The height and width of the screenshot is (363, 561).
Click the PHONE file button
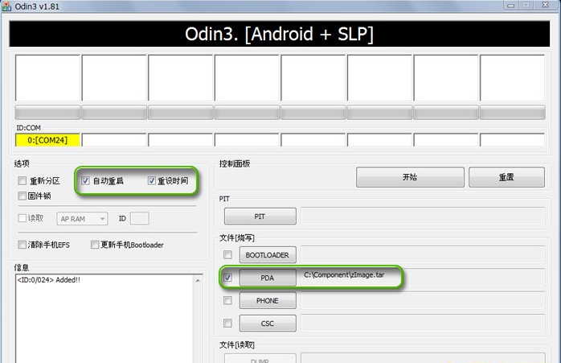point(268,301)
